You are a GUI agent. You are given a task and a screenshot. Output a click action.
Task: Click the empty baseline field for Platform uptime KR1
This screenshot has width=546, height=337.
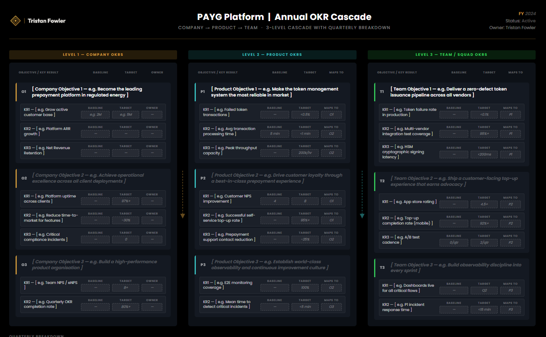[x=95, y=201]
